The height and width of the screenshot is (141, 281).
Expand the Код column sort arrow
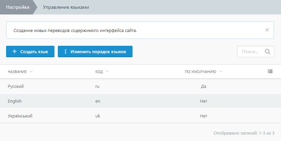click(108, 72)
